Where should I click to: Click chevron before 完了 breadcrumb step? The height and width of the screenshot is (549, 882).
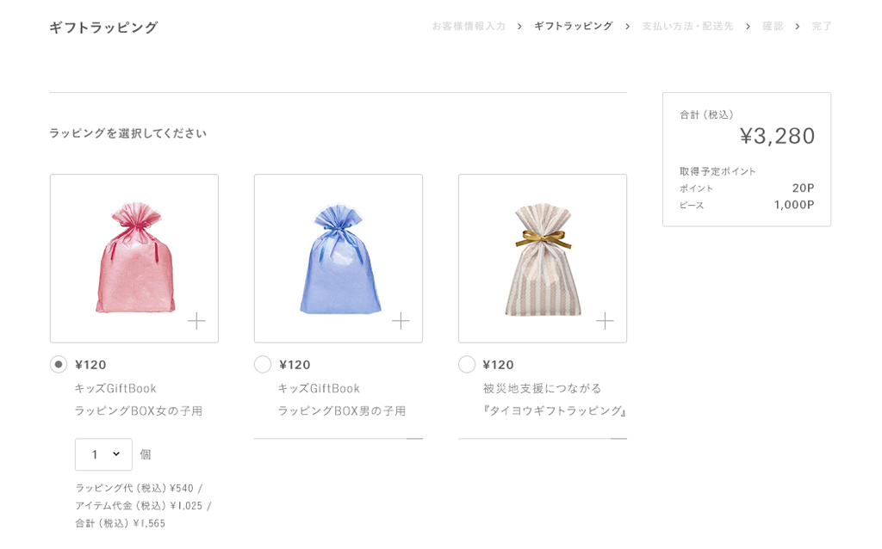(798, 27)
